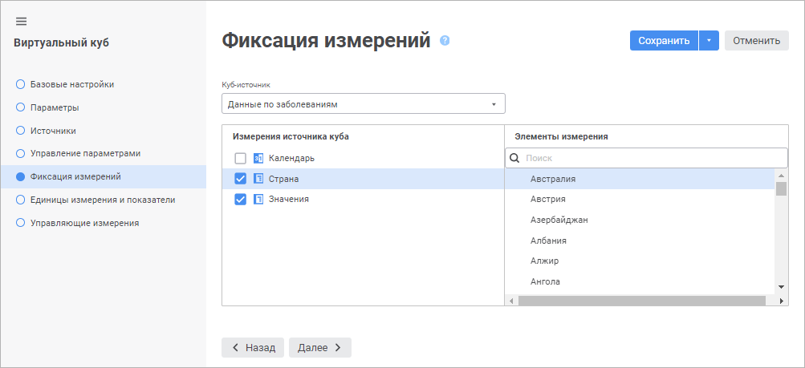The width and height of the screenshot is (805, 368).
Task: Uncheck the Значения checkbox
Action: [x=240, y=199]
